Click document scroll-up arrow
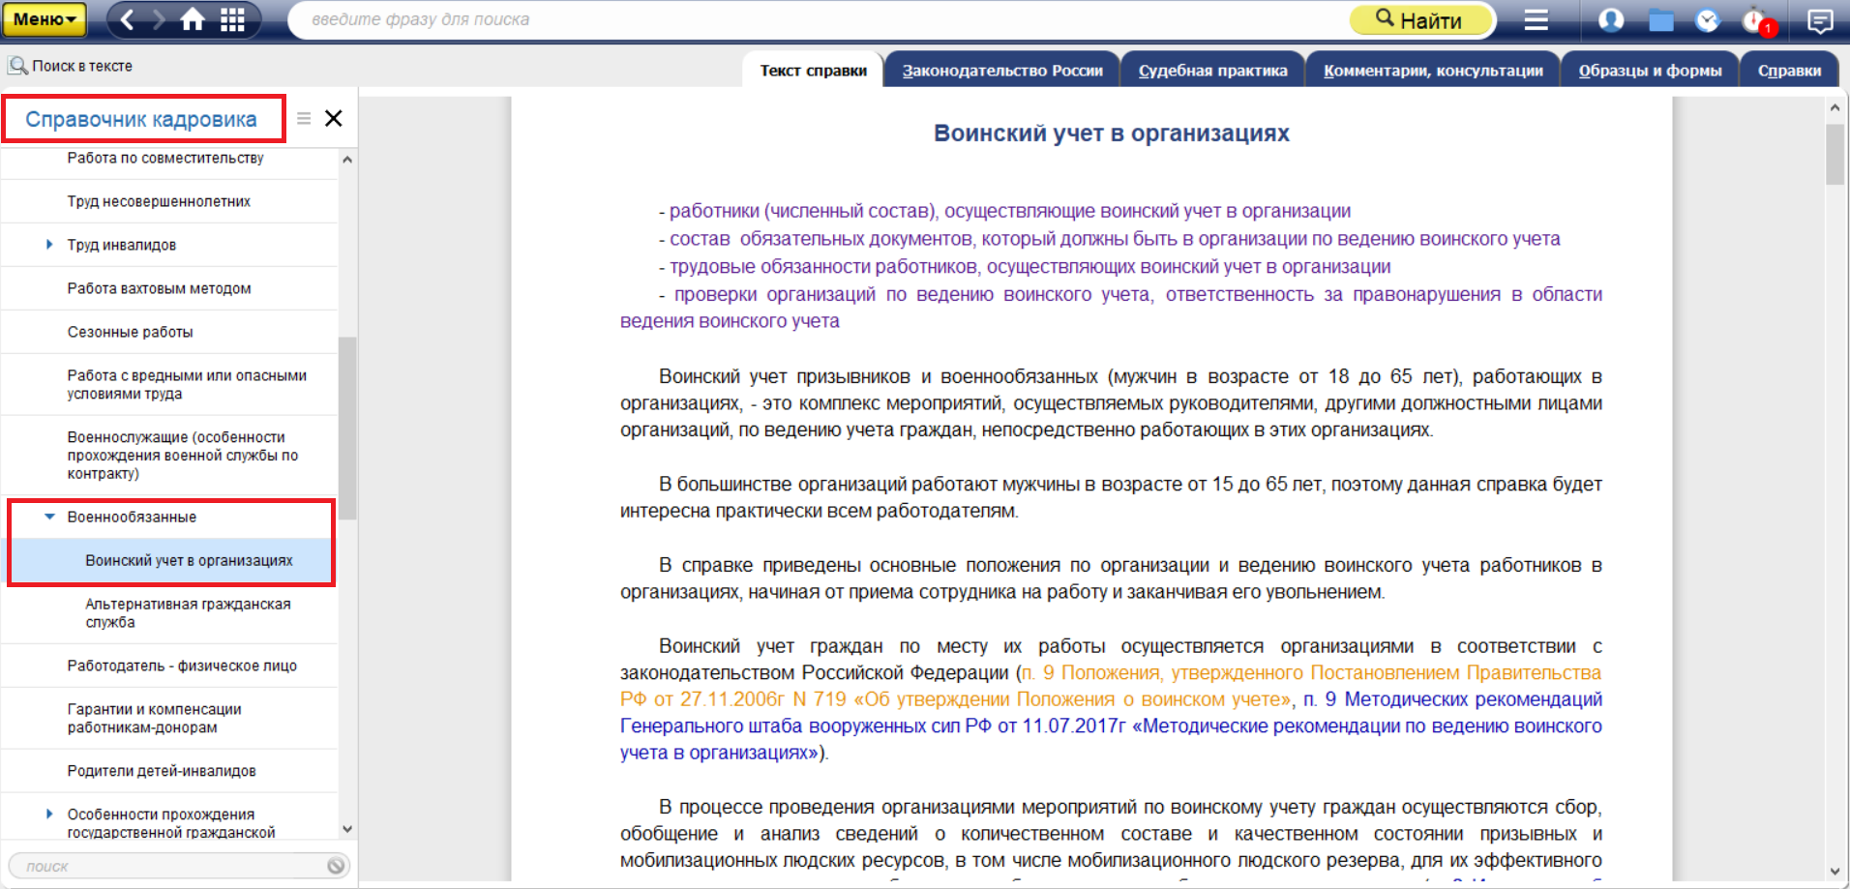Screen dimensions: 1850x889 point(1835,108)
